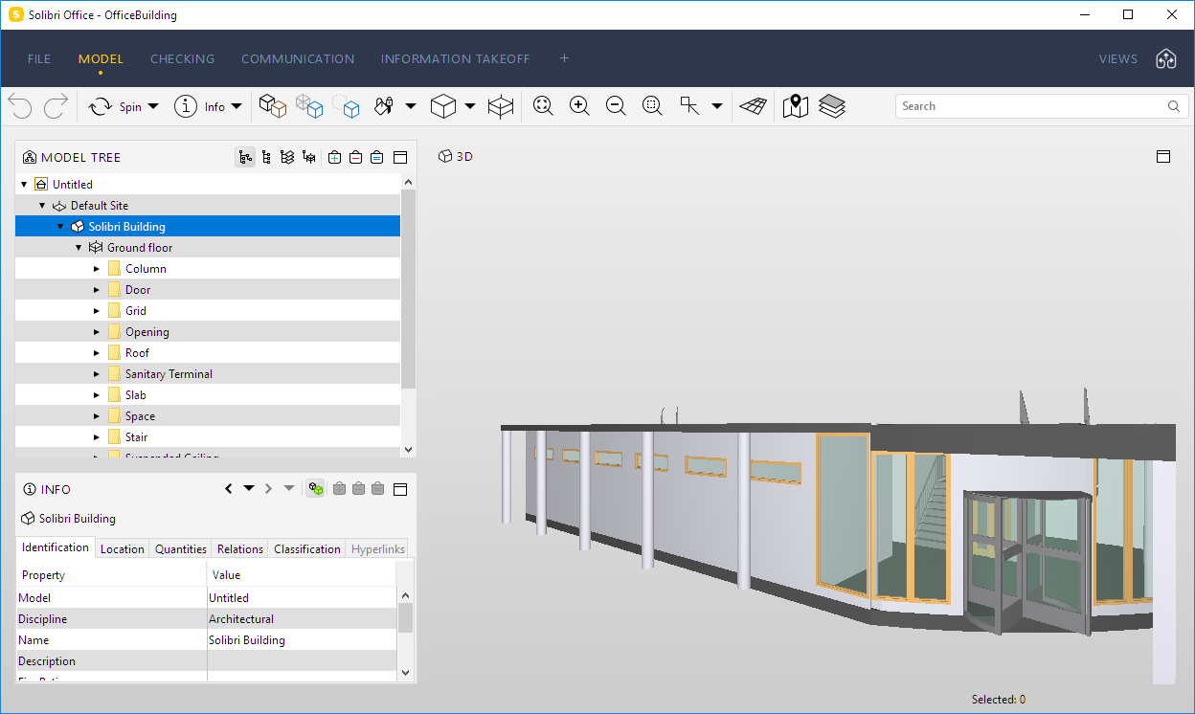Image resolution: width=1195 pixels, height=714 pixels.
Task: Open the INFORMATION TAKEOFF tab
Action: [x=455, y=58]
